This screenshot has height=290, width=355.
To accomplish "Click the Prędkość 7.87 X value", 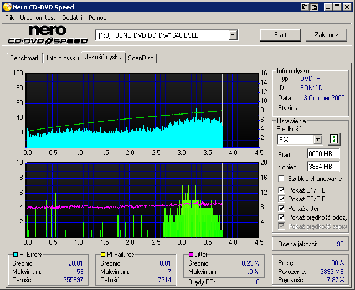I will pos(335,280).
